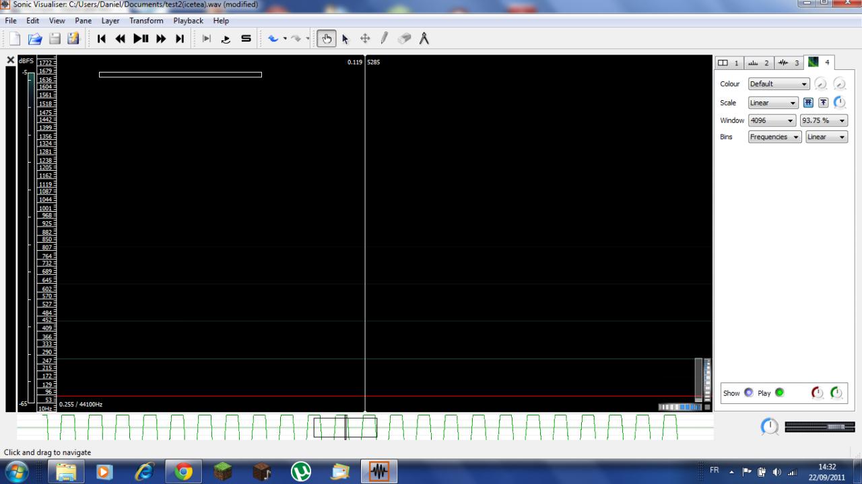The width and height of the screenshot is (862, 484).
Task: Switch to layer tab 2
Action: (x=758, y=63)
